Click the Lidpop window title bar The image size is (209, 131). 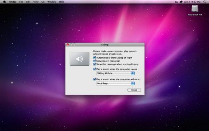pos(105,45)
